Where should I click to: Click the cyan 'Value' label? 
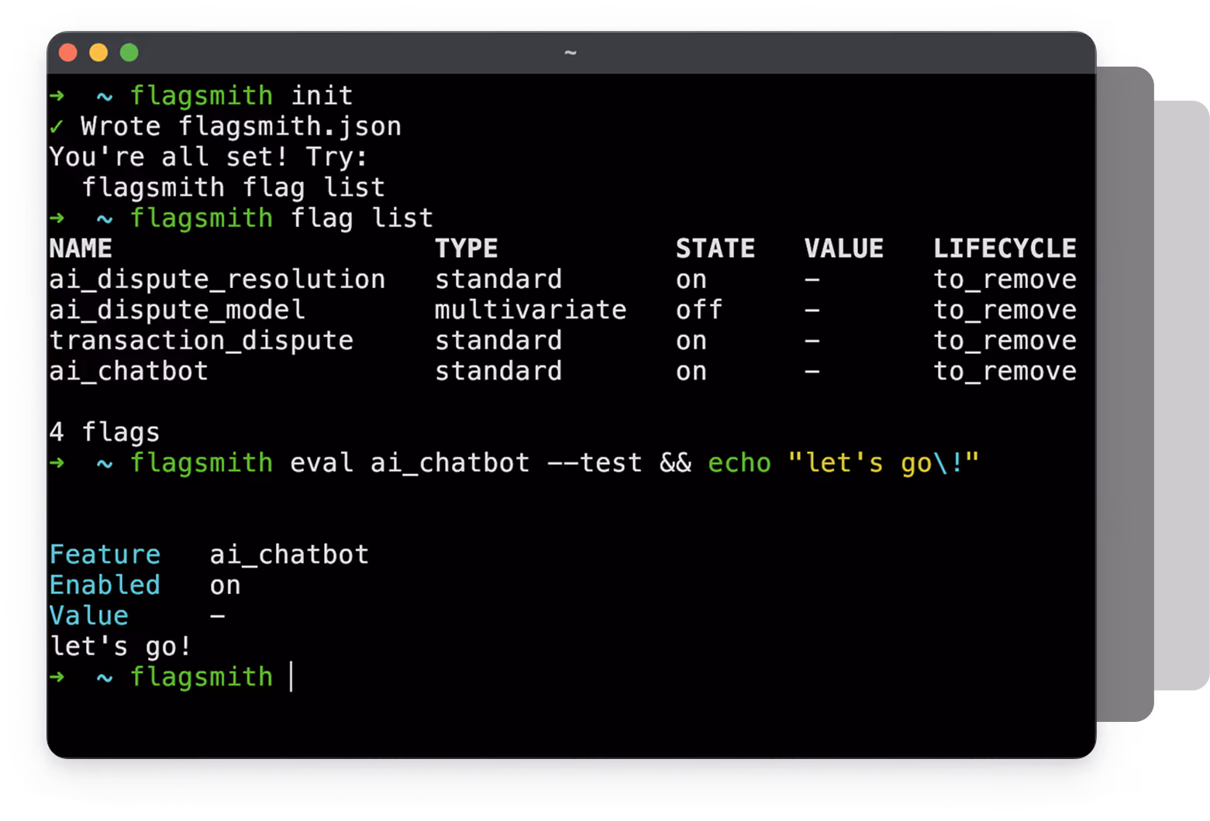(x=88, y=616)
